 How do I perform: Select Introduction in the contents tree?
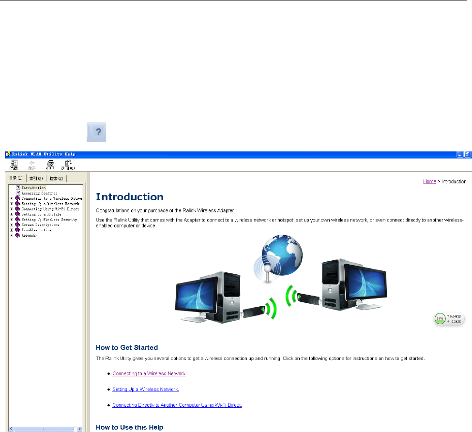click(33, 188)
